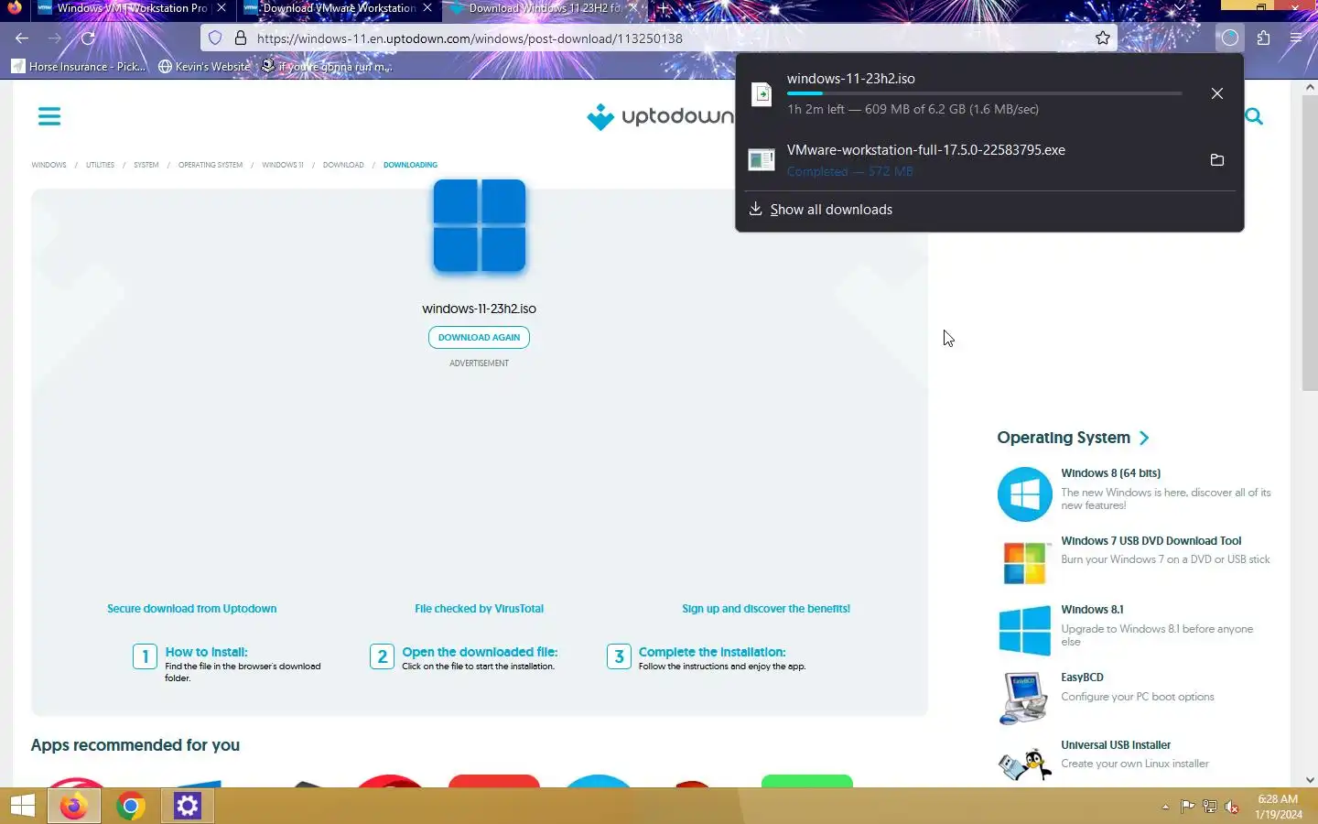Screen dimensions: 1318x824
Task: Click the DOWNLOAD AGAIN button
Action: [479, 337]
